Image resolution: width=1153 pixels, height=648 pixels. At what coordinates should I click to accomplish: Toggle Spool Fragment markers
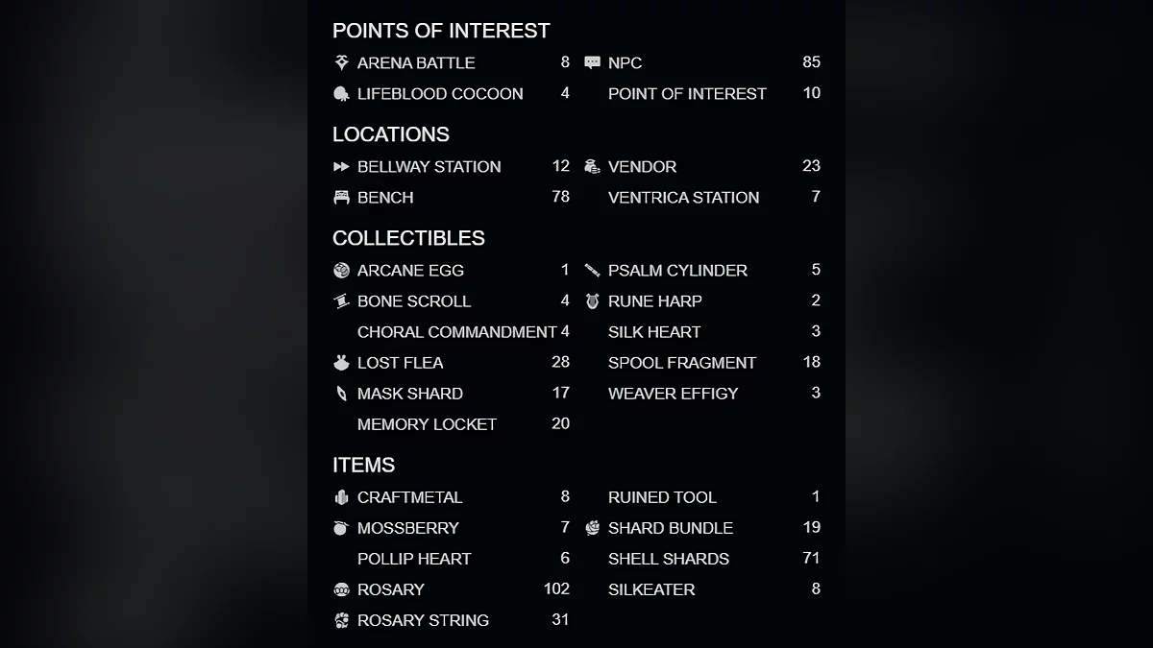point(681,363)
